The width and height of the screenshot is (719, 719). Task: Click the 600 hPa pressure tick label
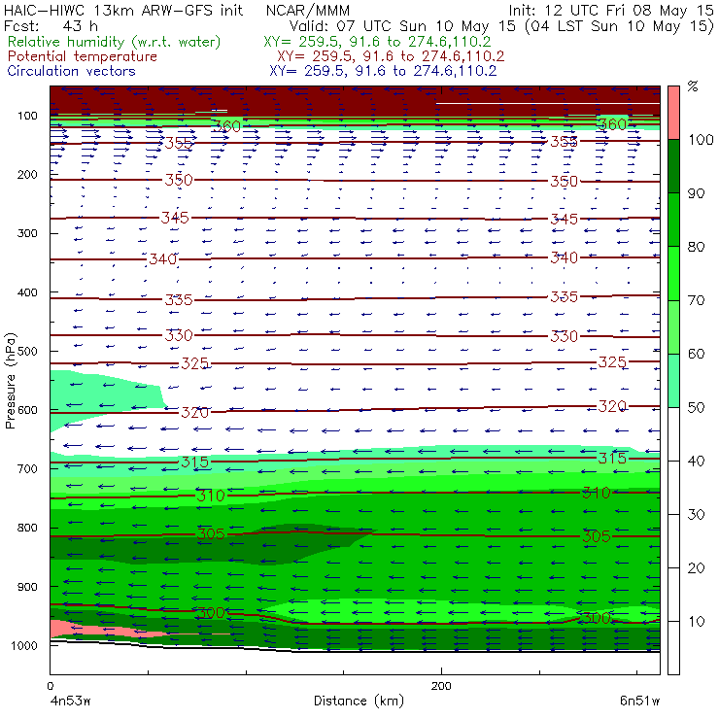[27, 410]
